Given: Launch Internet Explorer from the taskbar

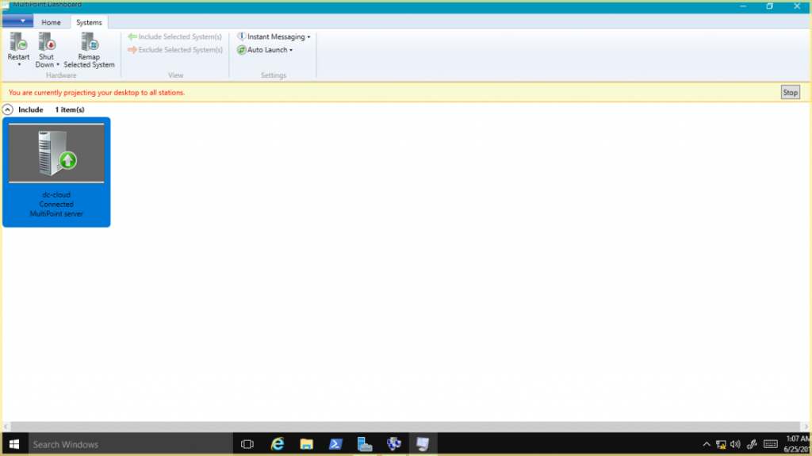Looking at the screenshot, I should click(278, 444).
